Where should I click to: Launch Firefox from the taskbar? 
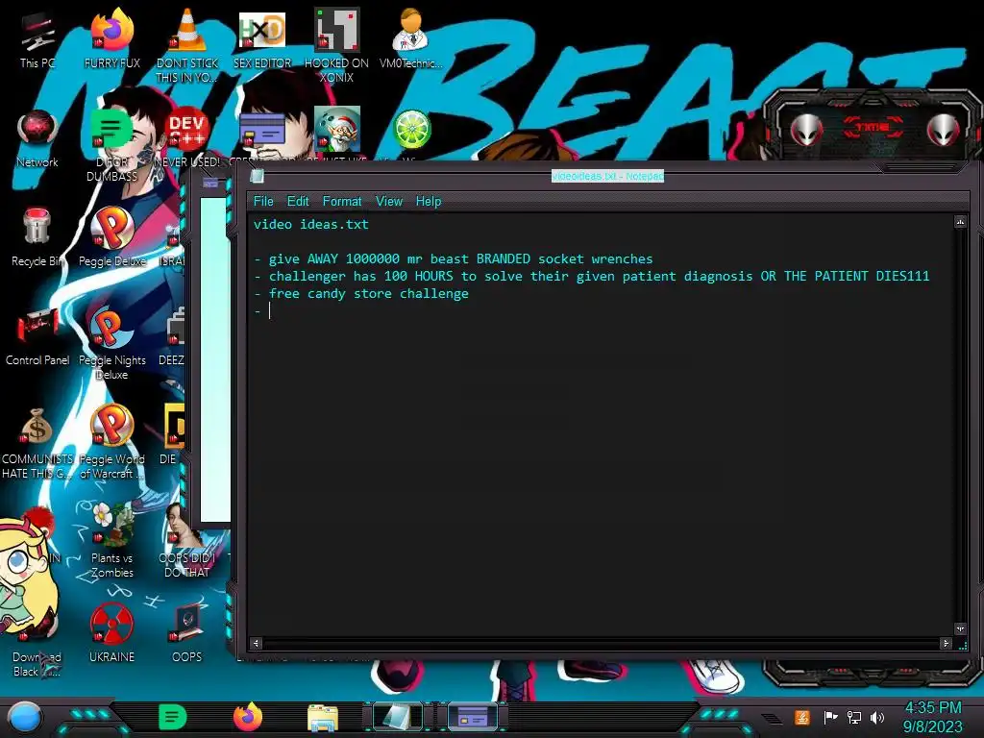tap(248, 717)
